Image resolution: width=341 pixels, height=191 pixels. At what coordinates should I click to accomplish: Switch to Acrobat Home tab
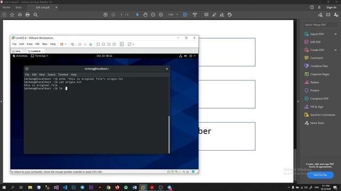tap(6, 7)
